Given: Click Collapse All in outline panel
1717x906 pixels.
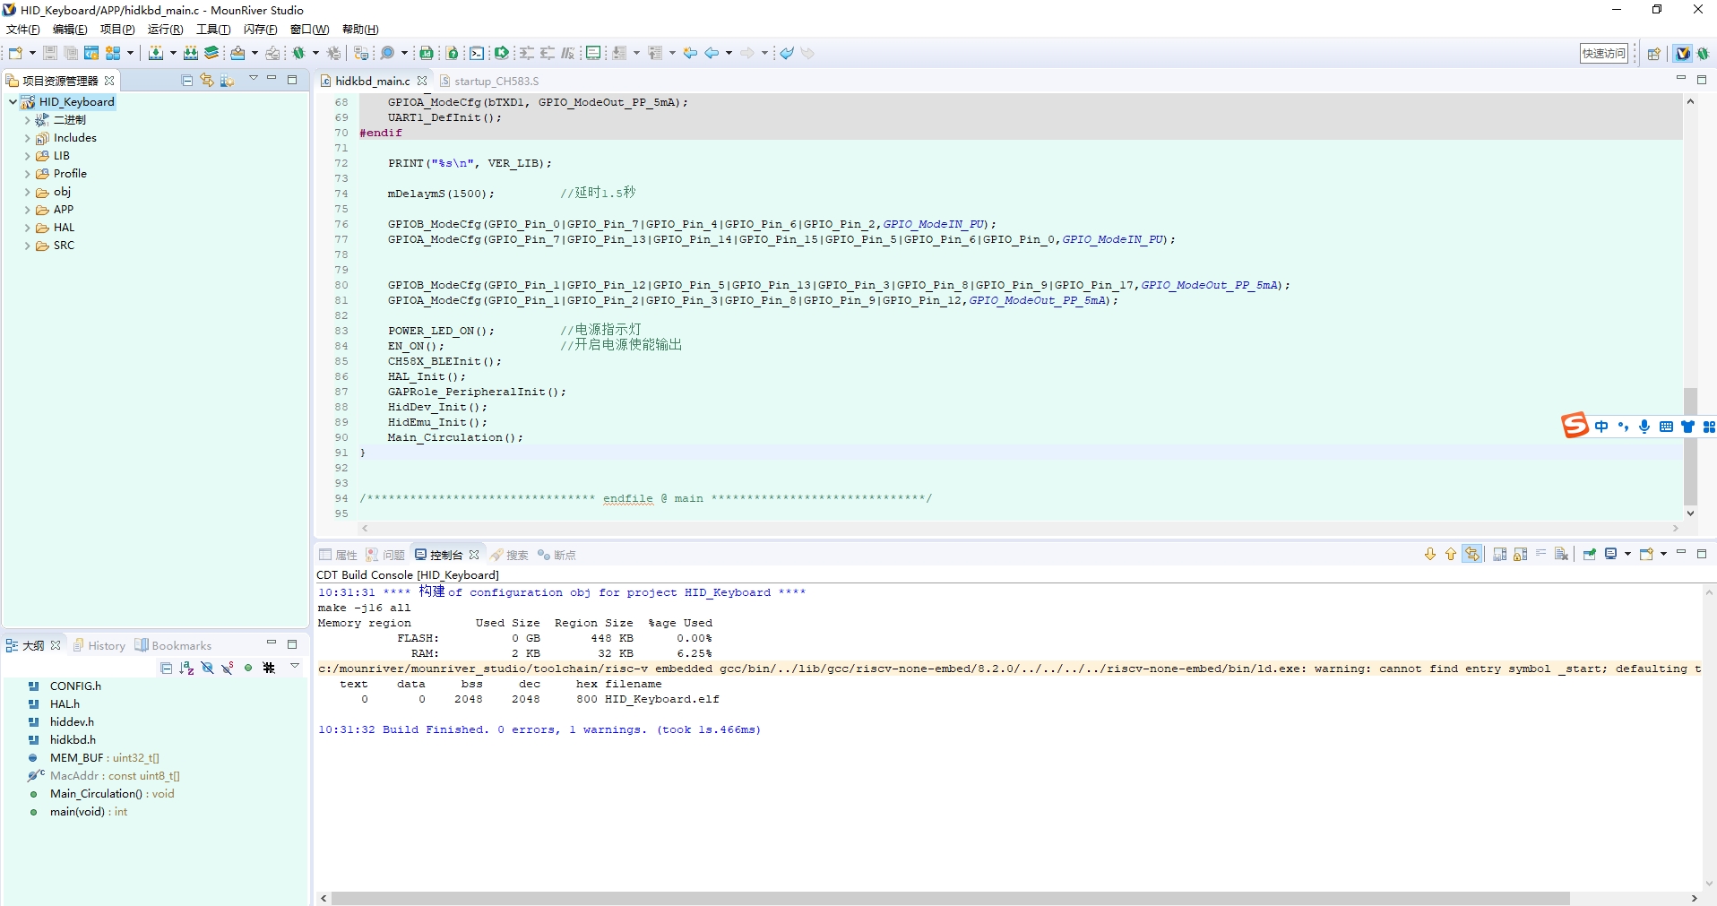Looking at the screenshot, I should (167, 668).
